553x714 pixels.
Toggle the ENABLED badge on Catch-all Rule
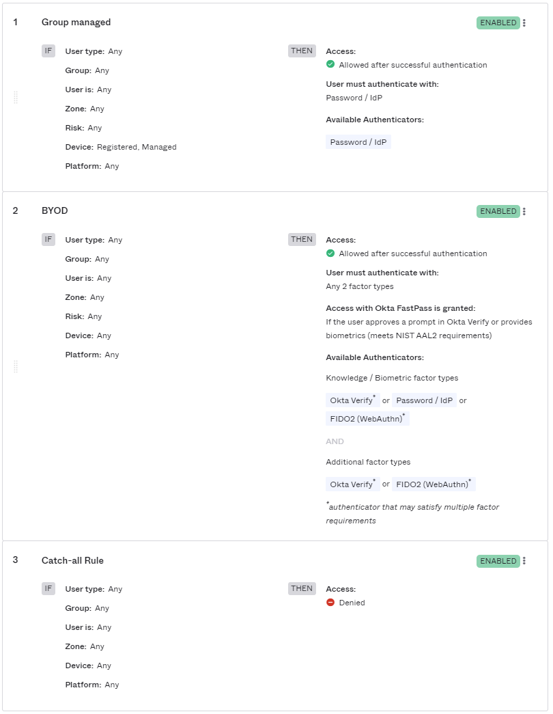pos(498,561)
